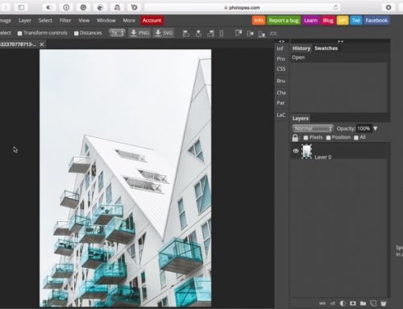Click the delete layer trash icon
This screenshot has width=403, height=309.
pyautogui.click(x=384, y=303)
